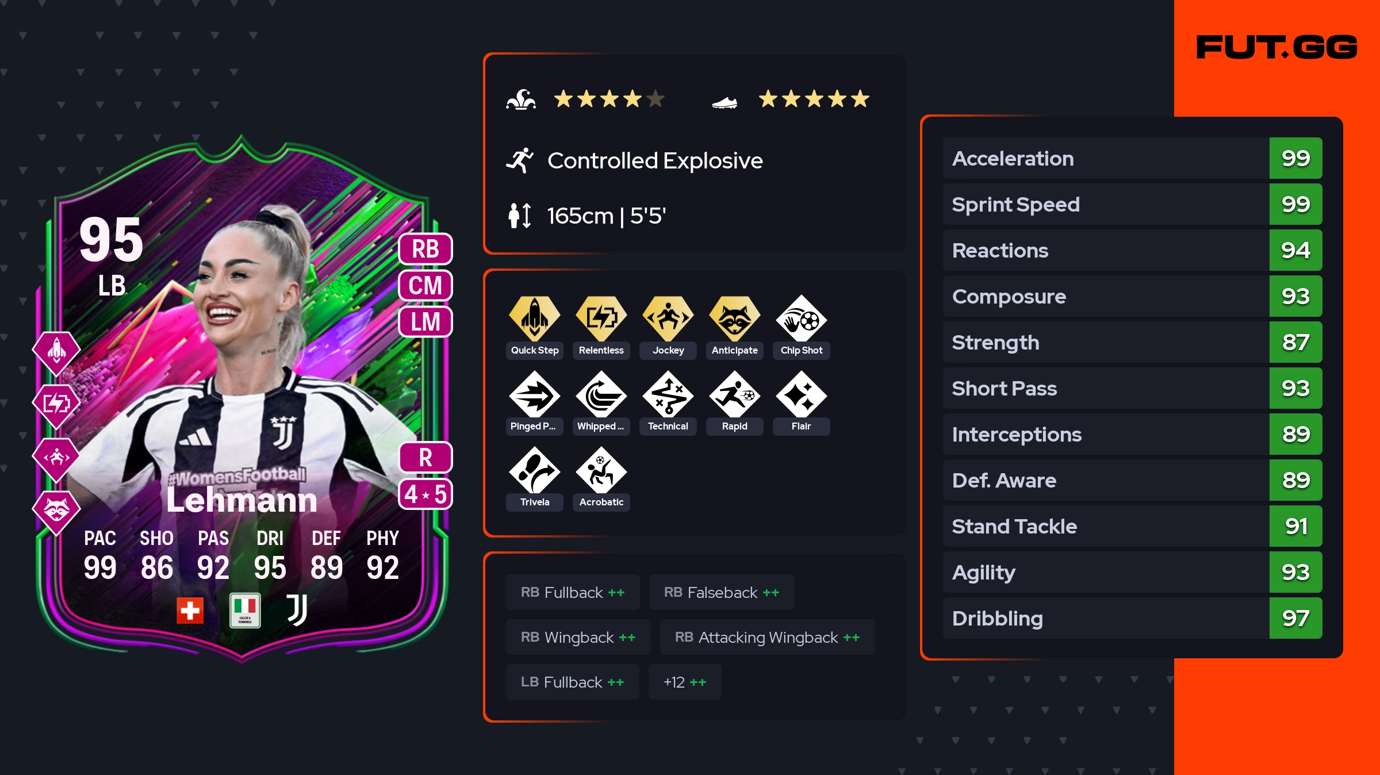1380x775 pixels.
Task: Select the CM alternate position badge
Action: (x=425, y=285)
